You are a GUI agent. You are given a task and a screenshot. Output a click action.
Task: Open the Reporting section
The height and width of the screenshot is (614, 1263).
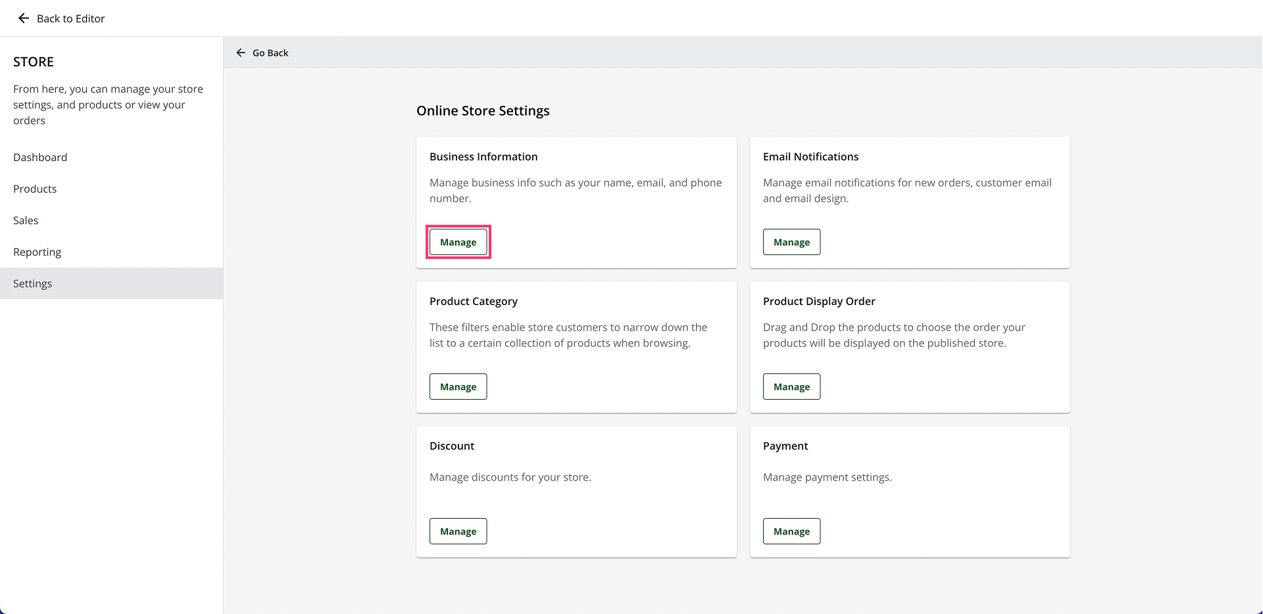coord(37,252)
